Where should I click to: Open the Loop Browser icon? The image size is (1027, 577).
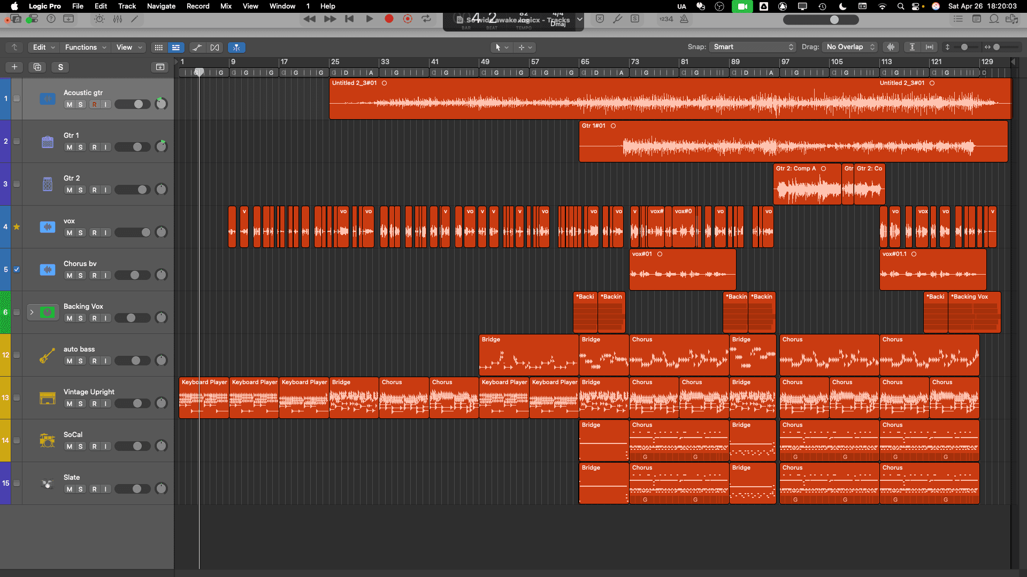click(994, 19)
